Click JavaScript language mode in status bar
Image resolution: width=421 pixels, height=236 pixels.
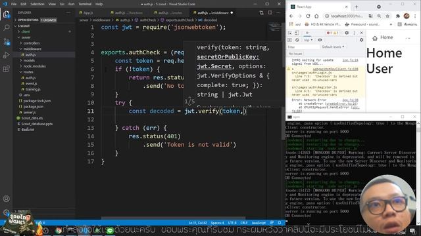tap(259, 223)
